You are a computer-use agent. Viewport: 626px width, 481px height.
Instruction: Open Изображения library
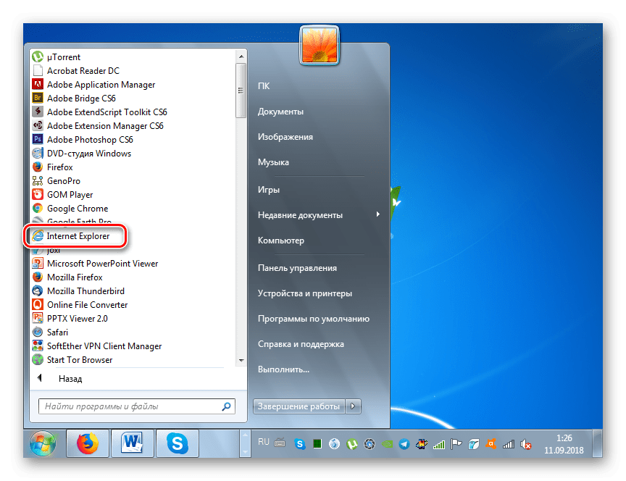(x=285, y=137)
